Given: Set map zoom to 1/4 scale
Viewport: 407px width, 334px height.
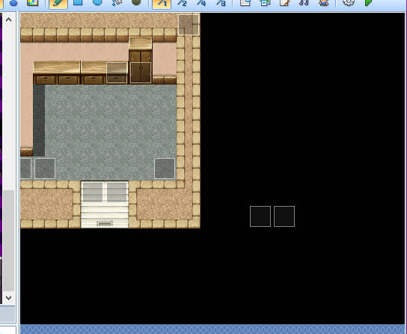Looking at the screenshot, I should click(201, 2).
